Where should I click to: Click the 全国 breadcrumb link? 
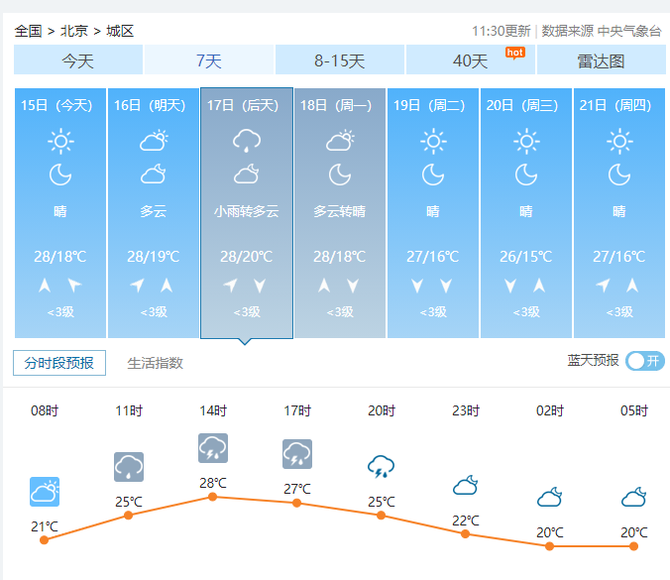(29, 31)
